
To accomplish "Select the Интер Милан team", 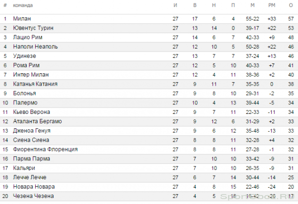I will coord(31,75).
